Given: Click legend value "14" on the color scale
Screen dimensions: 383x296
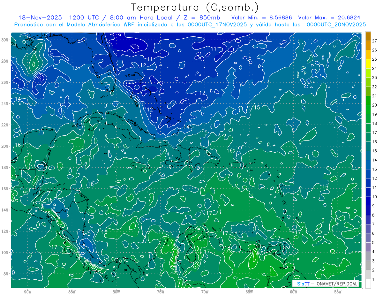Looking at the screenshot, I should [374, 160].
